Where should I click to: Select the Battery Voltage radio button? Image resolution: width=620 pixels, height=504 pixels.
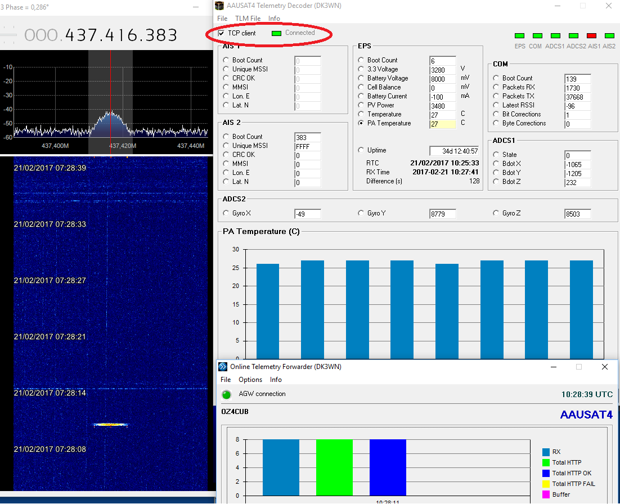coord(361,78)
